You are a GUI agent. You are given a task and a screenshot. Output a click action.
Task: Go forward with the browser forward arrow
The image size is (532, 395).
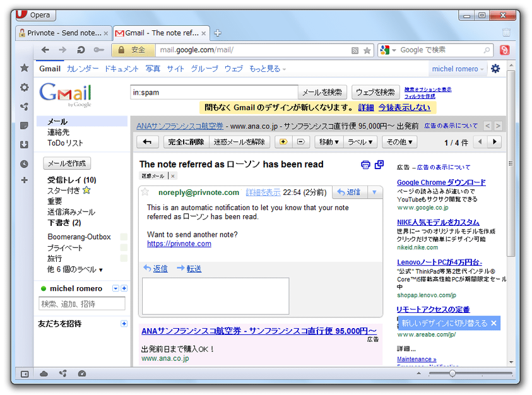coord(62,50)
